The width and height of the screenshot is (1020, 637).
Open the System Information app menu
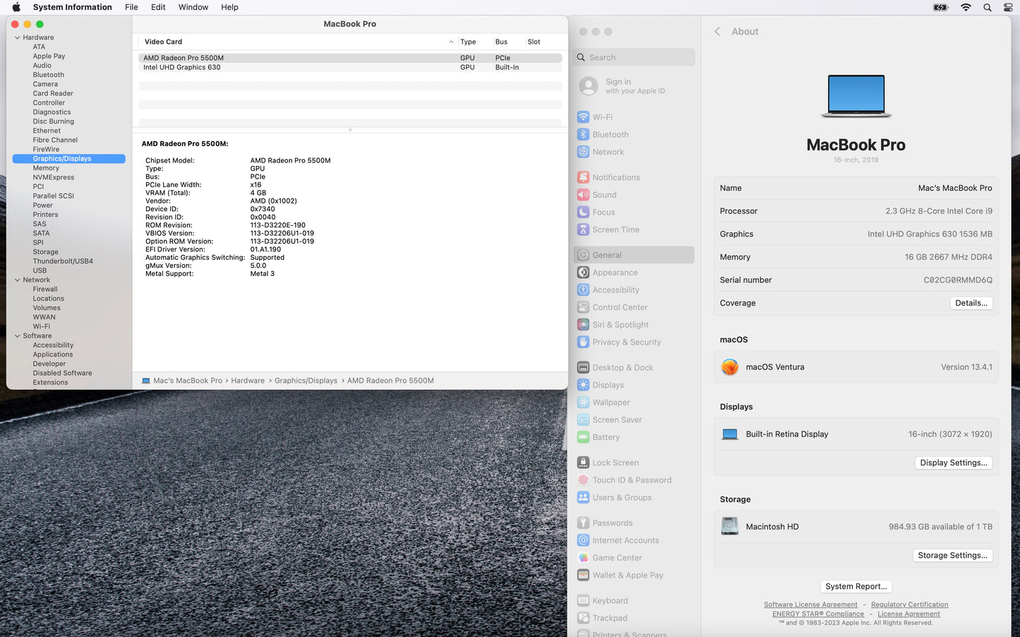click(73, 7)
